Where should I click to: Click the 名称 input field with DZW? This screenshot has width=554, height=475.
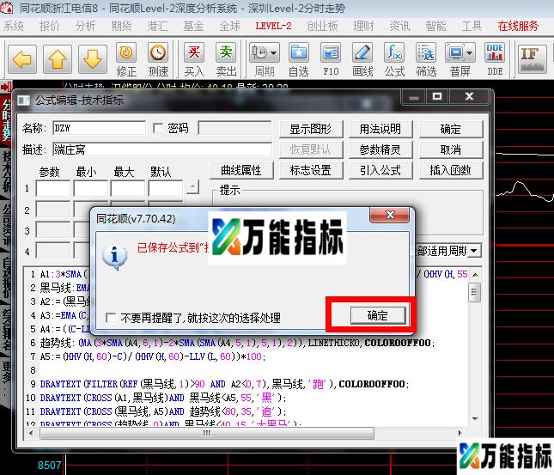[99, 128]
